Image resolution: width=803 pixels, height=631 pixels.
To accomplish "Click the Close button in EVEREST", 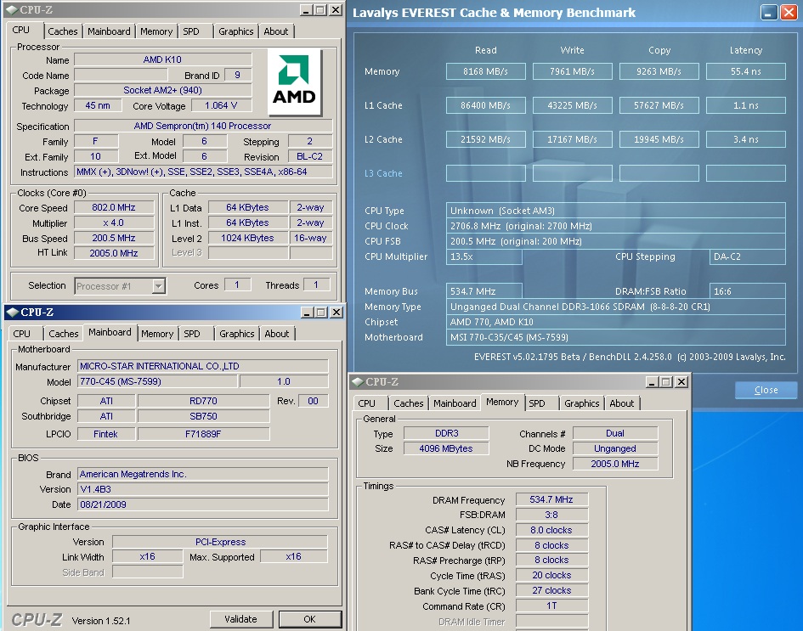I will coord(766,390).
